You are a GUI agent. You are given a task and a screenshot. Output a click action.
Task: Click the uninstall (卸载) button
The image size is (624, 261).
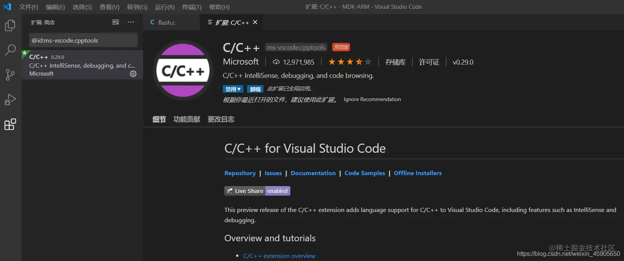click(x=255, y=89)
